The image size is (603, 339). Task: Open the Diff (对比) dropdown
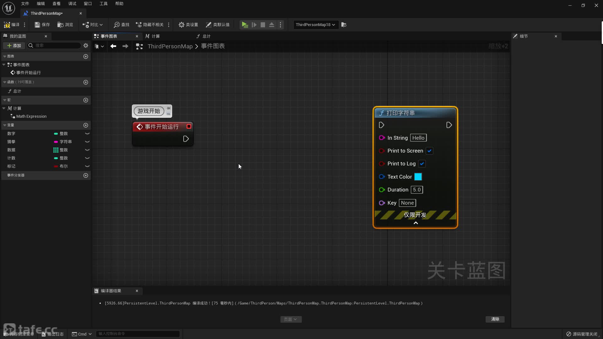pyautogui.click(x=93, y=24)
